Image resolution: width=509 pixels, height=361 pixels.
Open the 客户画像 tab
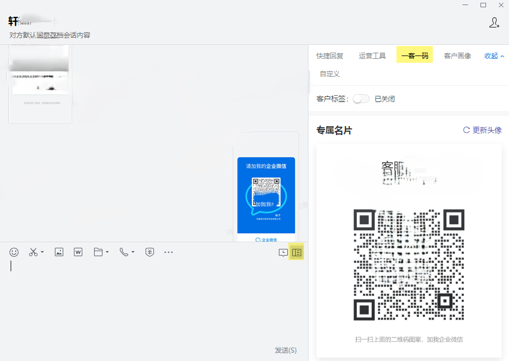tap(457, 56)
